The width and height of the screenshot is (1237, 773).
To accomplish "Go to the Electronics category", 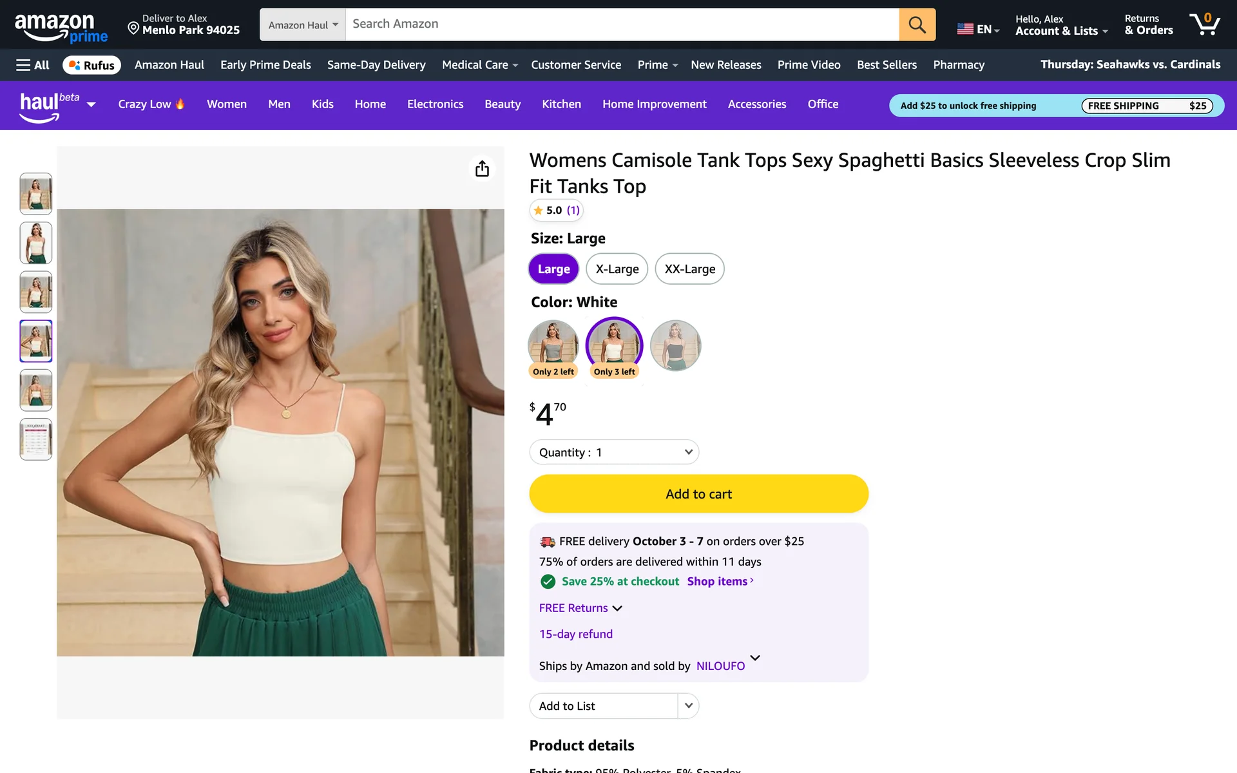I will 435,104.
